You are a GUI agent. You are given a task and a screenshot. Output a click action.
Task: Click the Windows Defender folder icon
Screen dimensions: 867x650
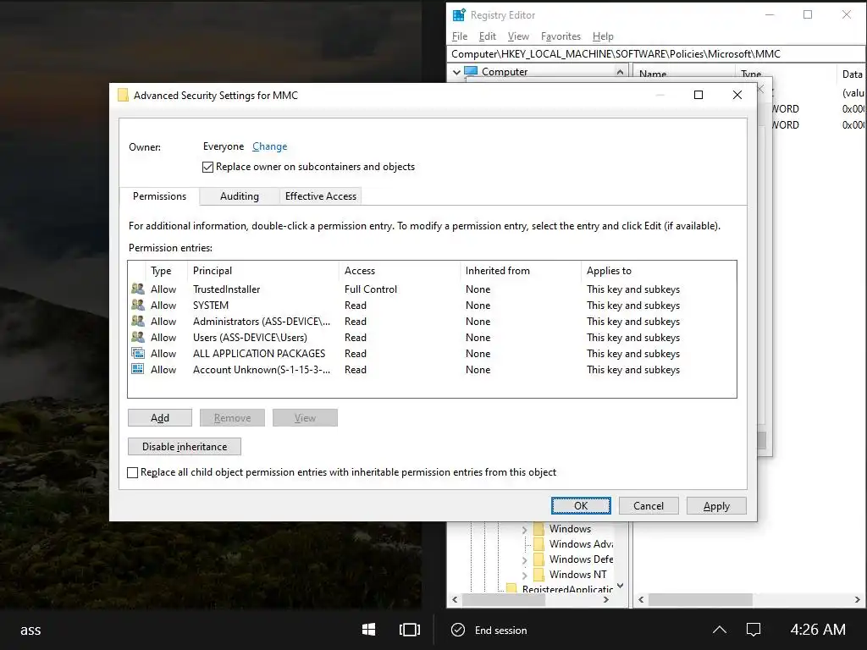point(539,559)
